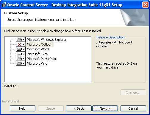Open the dropdown arrow for Microsoft Visio

[x=24, y=63]
